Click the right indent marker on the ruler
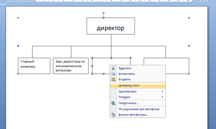 pos(193,1)
